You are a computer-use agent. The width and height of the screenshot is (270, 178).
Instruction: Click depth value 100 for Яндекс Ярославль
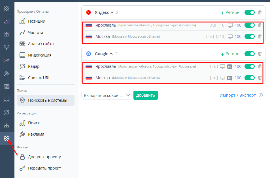(x=238, y=25)
